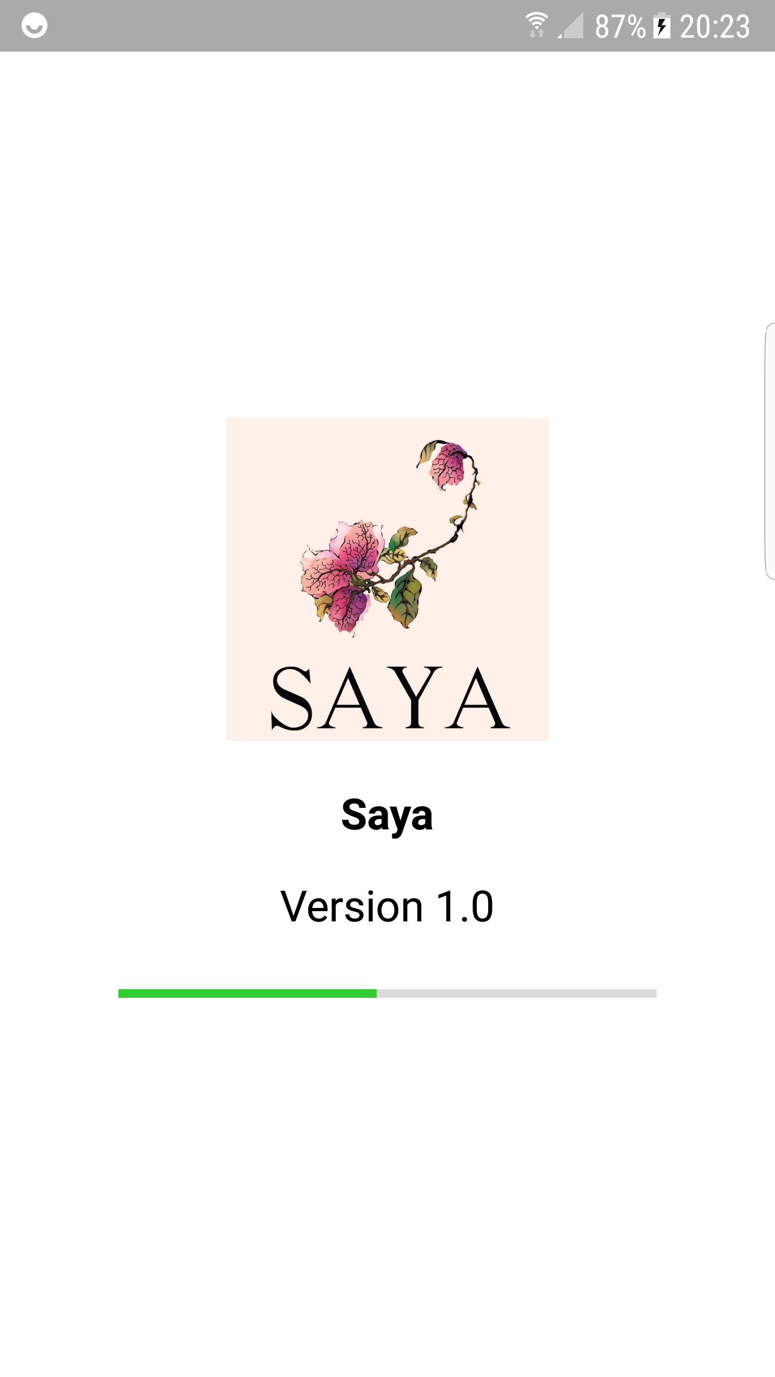775x1377 pixels.
Task: Open the edge panel handle on right side
Action: [770, 451]
